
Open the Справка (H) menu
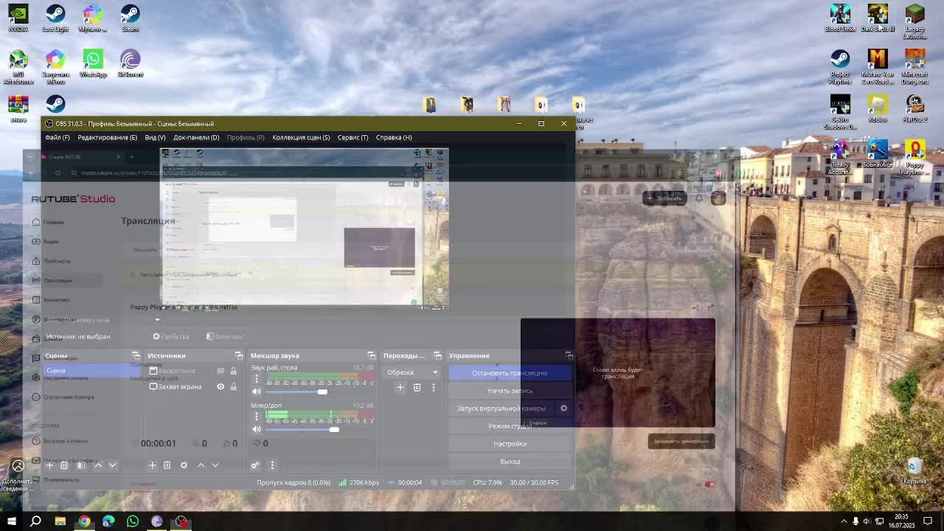(394, 137)
